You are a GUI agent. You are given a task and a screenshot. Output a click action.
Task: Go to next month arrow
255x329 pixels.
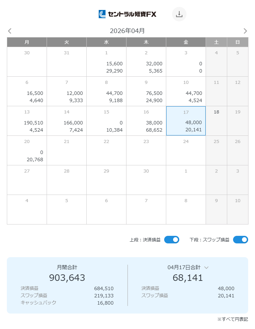coord(245,31)
